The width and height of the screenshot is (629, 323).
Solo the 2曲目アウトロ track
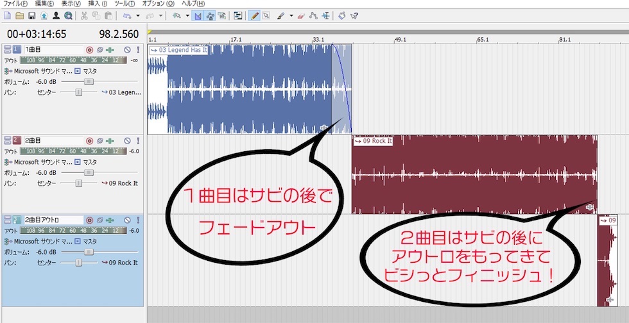137,220
